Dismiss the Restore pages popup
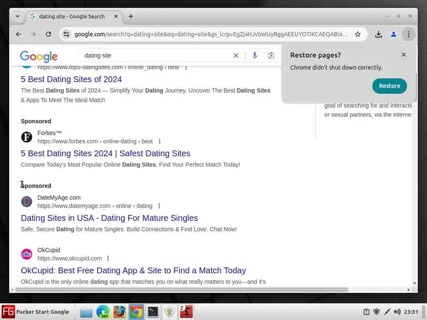Viewport: 427px width, 320px height. (x=404, y=55)
